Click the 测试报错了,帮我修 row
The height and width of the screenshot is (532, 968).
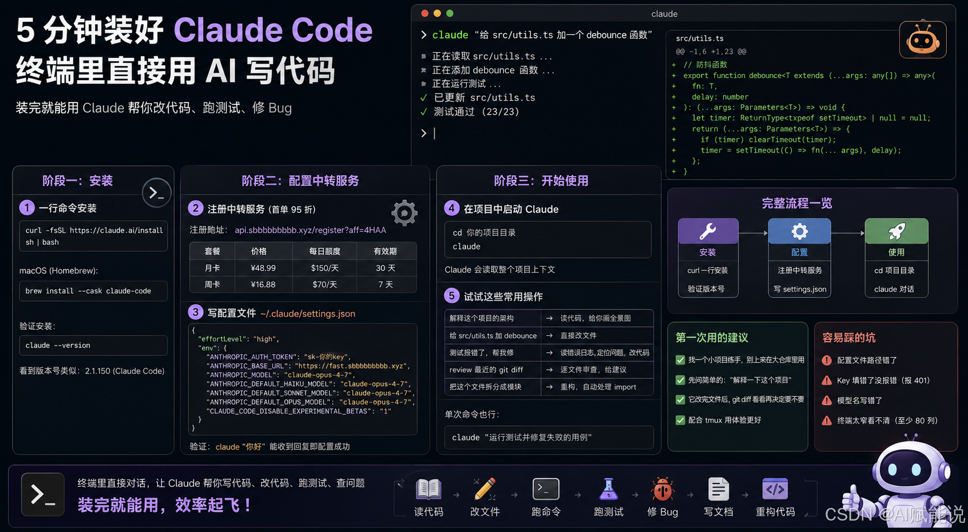point(549,353)
